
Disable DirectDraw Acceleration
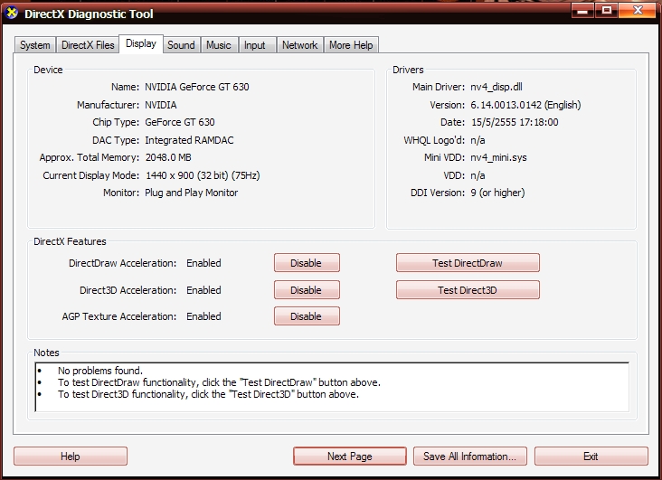pyautogui.click(x=307, y=263)
